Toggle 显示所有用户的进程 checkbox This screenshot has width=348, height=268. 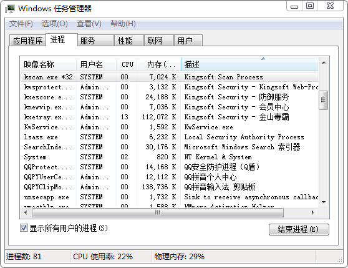(x=24, y=228)
